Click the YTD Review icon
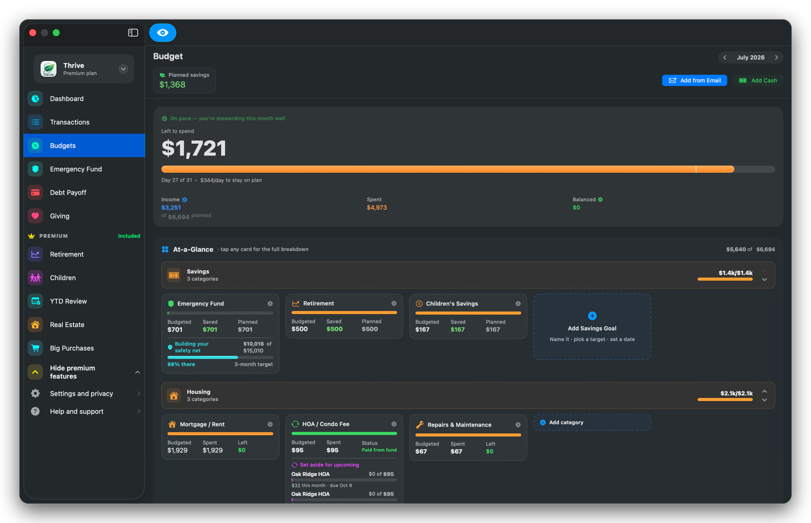 point(35,302)
